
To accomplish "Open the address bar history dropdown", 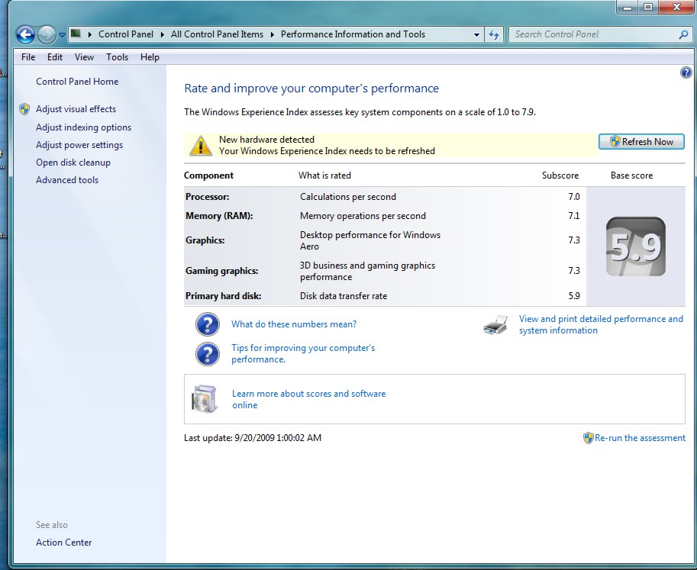I will 476,34.
